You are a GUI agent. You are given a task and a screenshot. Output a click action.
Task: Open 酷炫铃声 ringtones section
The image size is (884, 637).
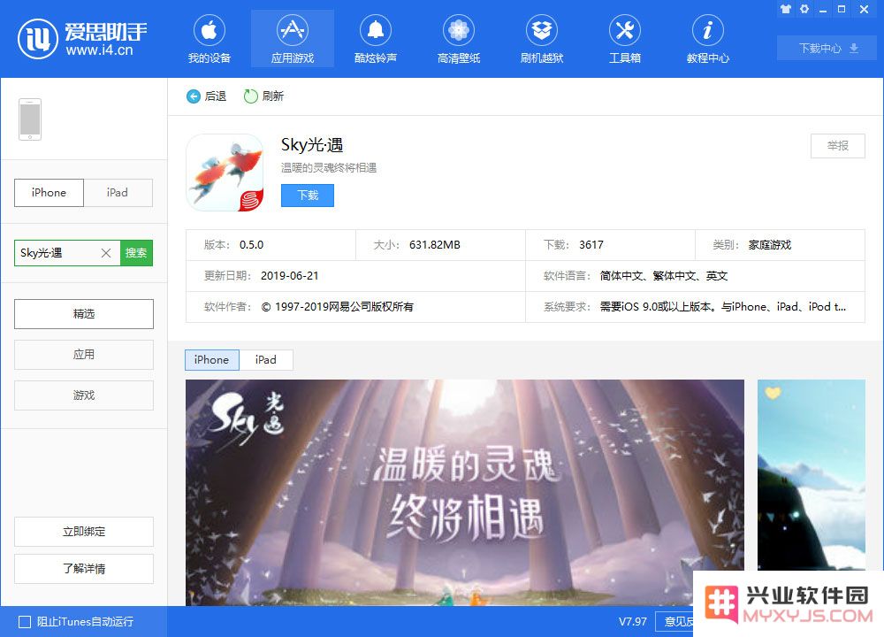click(376, 39)
